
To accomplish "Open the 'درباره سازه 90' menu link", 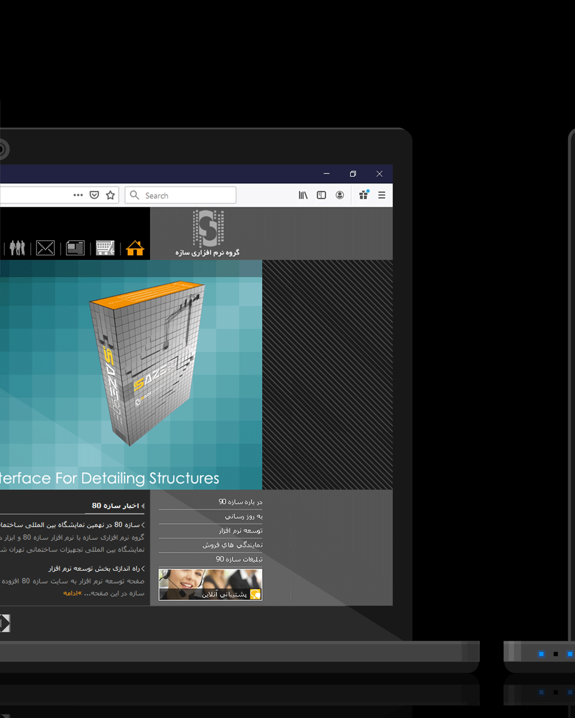I will pyautogui.click(x=240, y=502).
